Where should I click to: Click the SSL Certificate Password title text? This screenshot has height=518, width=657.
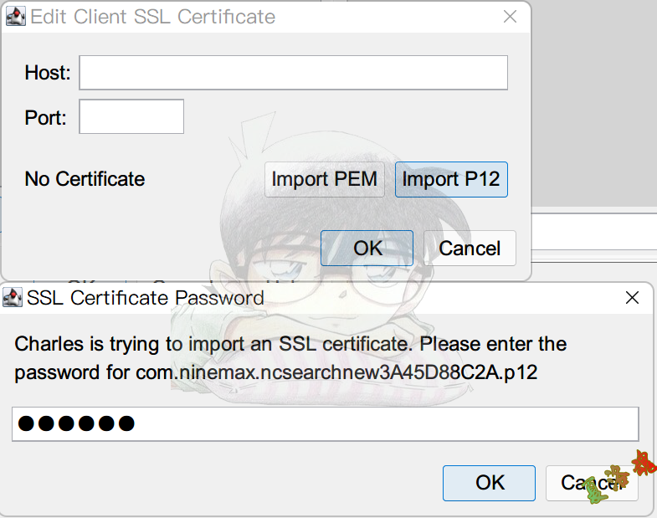pos(146,297)
